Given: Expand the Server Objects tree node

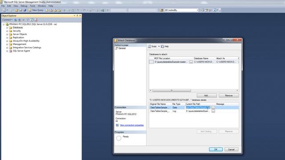Looking at the screenshot, I should click(x=7, y=34).
